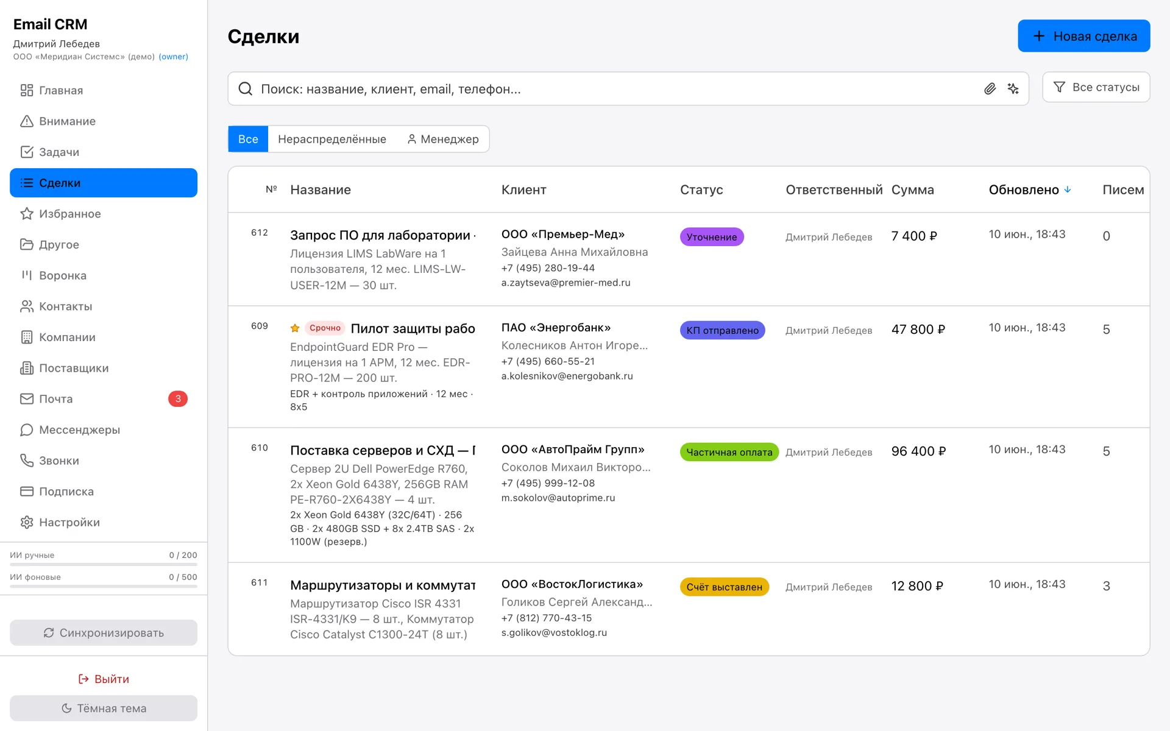Click the Синхронизировать button
This screenshot has width=1170, height=731.
click(x=104, y=633)
